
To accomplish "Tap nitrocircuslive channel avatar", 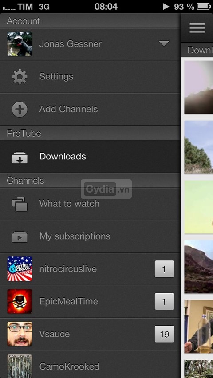I will click(20, 268).
